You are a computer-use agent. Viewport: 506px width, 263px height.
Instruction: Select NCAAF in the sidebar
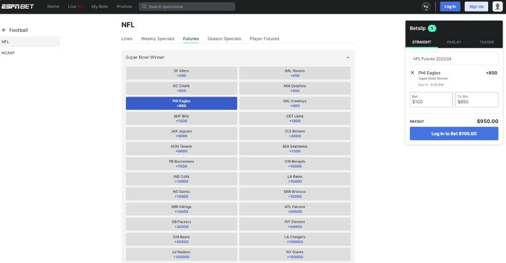click(x=30, y=53)
